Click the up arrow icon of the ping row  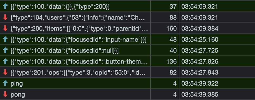pyautogui.click(x=5, y=83)
